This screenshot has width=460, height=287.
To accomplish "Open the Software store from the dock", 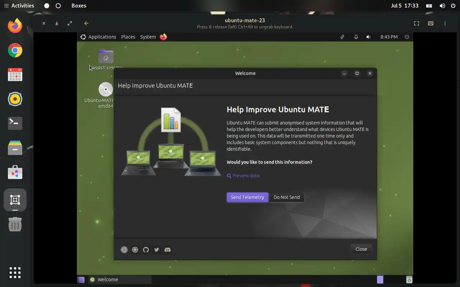I will 15,172.
